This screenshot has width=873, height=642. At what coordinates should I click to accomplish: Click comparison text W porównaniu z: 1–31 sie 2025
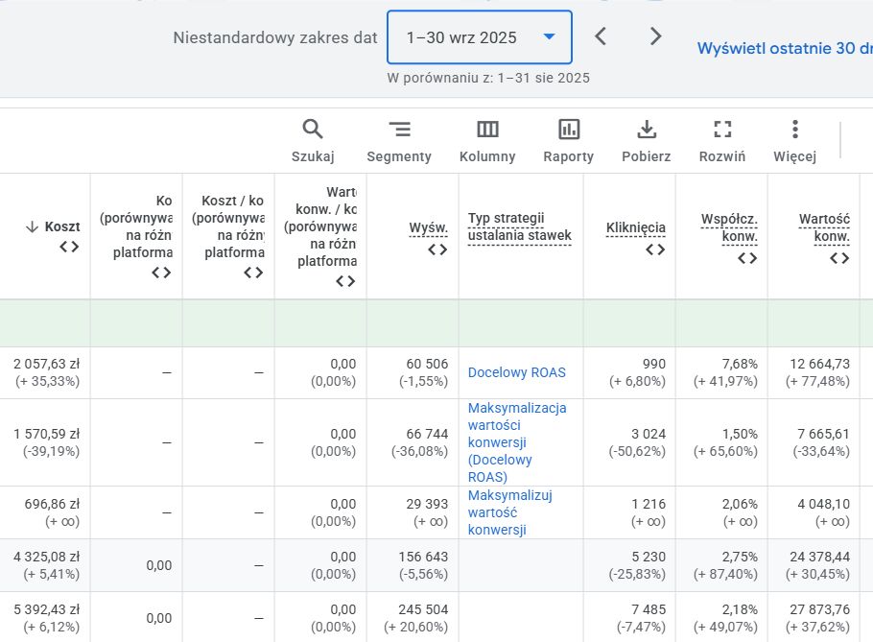click(488, 78)
